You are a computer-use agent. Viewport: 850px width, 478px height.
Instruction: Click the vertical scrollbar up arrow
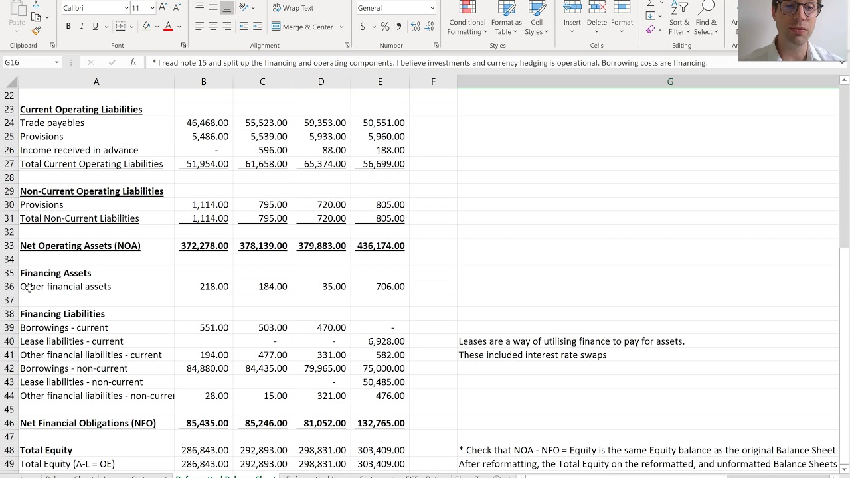tap(844, 80)
